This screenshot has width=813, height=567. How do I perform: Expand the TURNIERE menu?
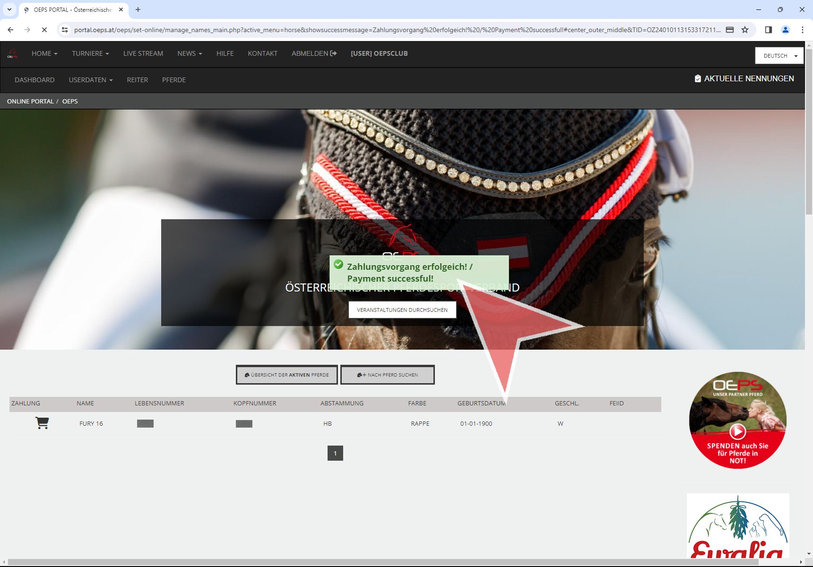click(90, 53)
